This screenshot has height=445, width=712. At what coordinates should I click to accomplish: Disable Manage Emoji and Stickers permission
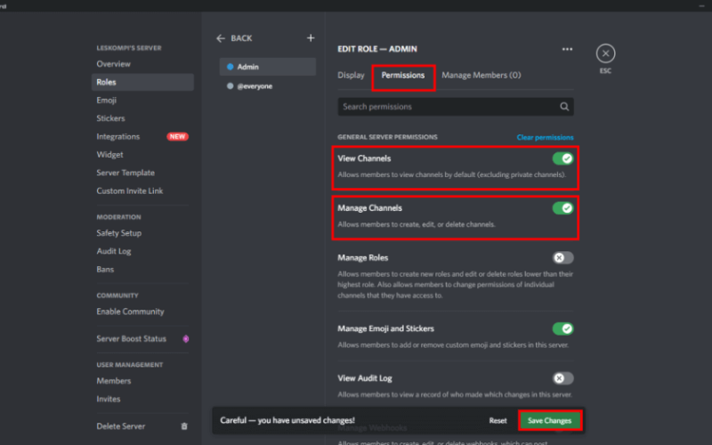click(x=562, y=328)
